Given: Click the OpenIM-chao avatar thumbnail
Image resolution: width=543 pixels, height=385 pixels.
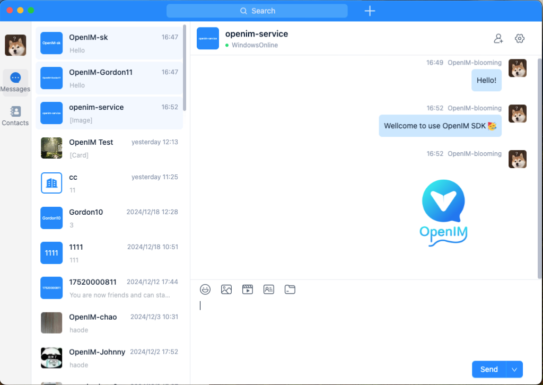Looking at the screenshot, I should 51,323.
